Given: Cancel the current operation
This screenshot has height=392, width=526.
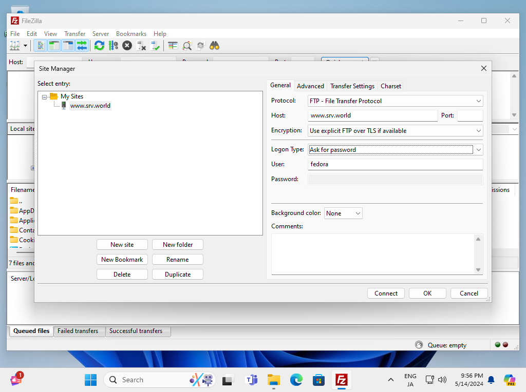Looking at the screenshot, I should tap(127, 46).
